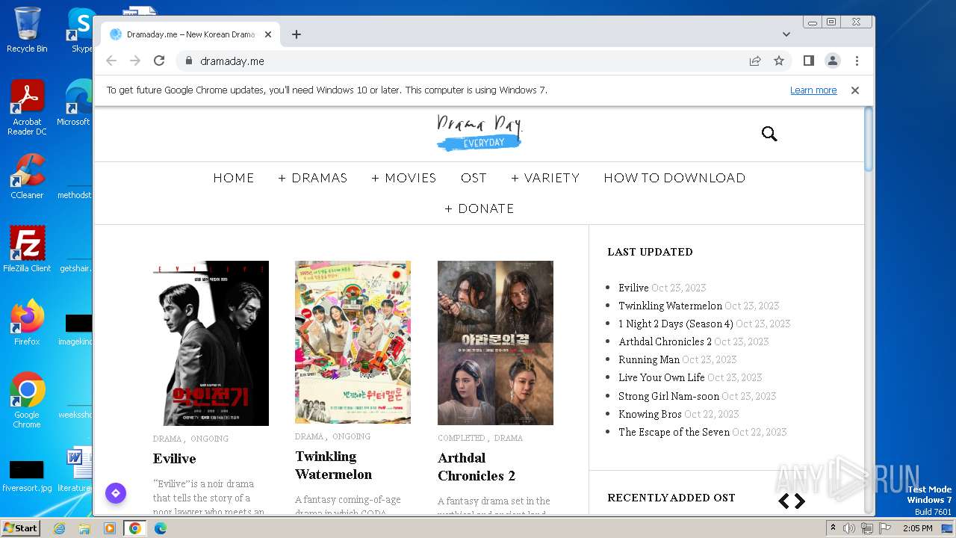Open HOW TO DOWNLOAD page
The image size is (956, 538).
674,178
